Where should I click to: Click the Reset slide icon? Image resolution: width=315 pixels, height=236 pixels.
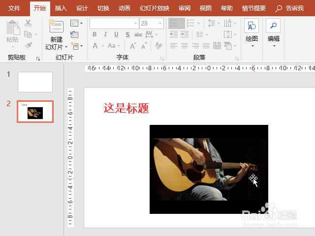74,34
